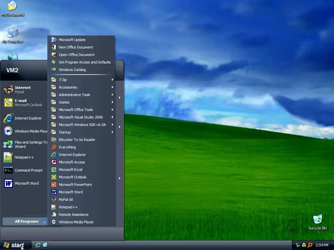Expand the 7-Zip submenu arrow
This screenshot has width=334, height=250.
coord(112,80)
